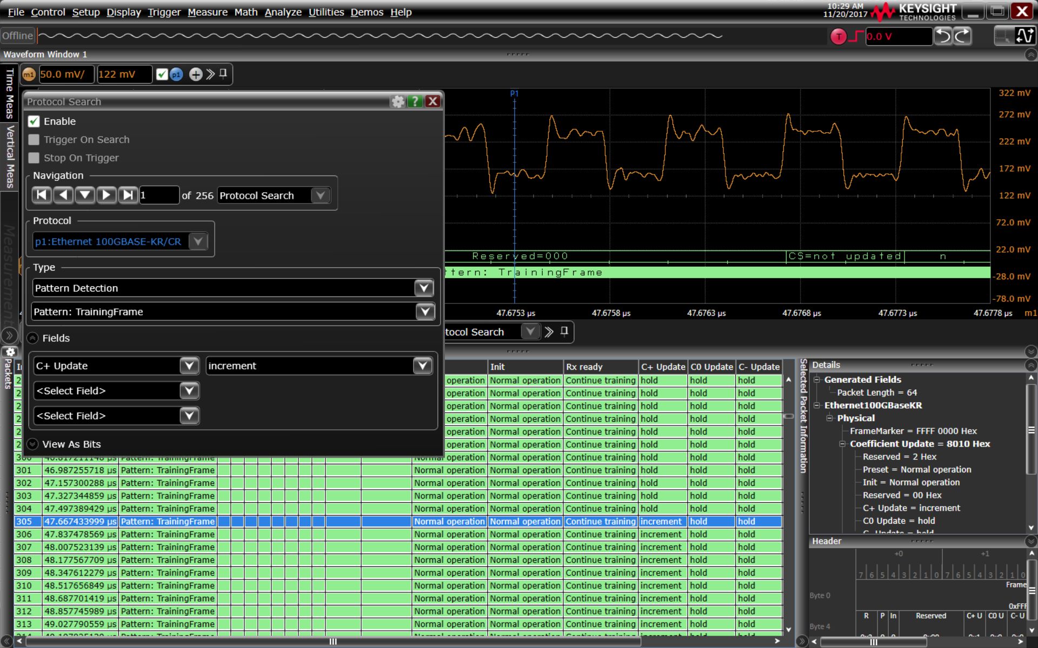The width and height of the screenshot is (1038, 648).
Task: Open Protocol Search settings gear
Action: pyautogui.click(x=398, y=102)
